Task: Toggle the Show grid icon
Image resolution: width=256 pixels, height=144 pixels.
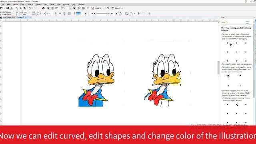Action: click(x=84, y=8)
